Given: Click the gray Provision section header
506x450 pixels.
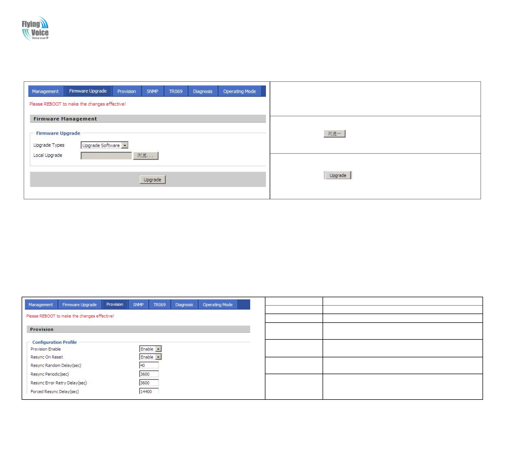Looking at the screenshot, I should [x=138, y=329].
